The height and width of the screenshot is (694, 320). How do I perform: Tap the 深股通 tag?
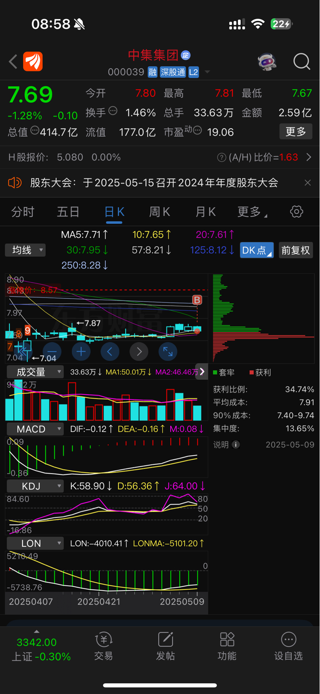click(x=173, y=72)
